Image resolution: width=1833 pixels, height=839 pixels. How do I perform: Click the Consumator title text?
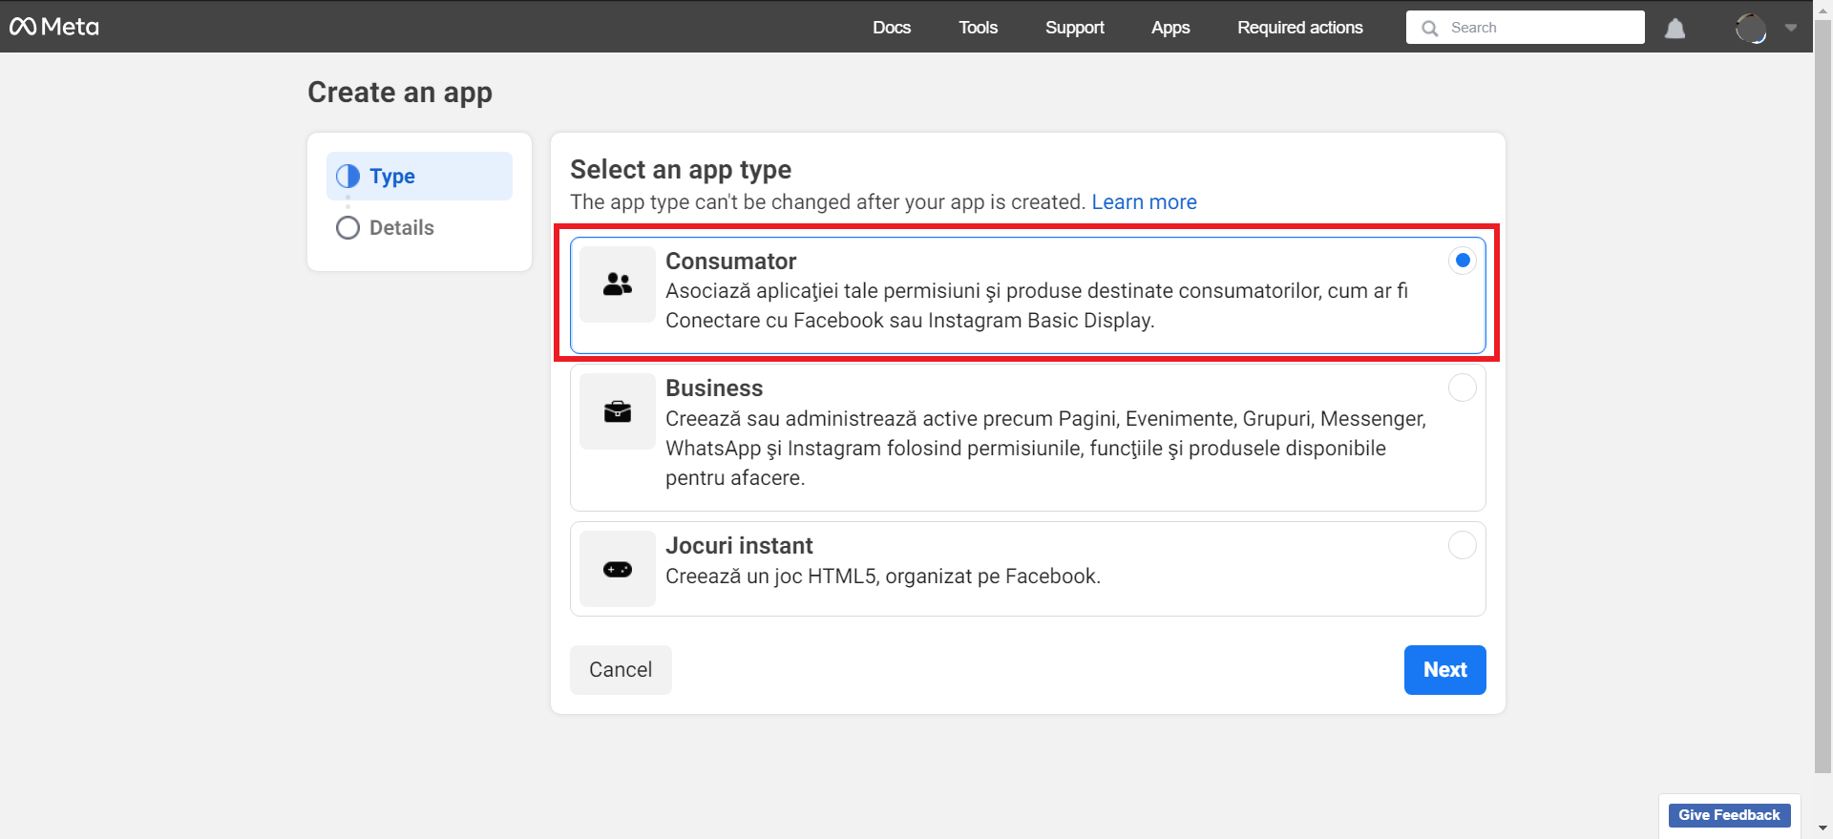click(730, 262)
